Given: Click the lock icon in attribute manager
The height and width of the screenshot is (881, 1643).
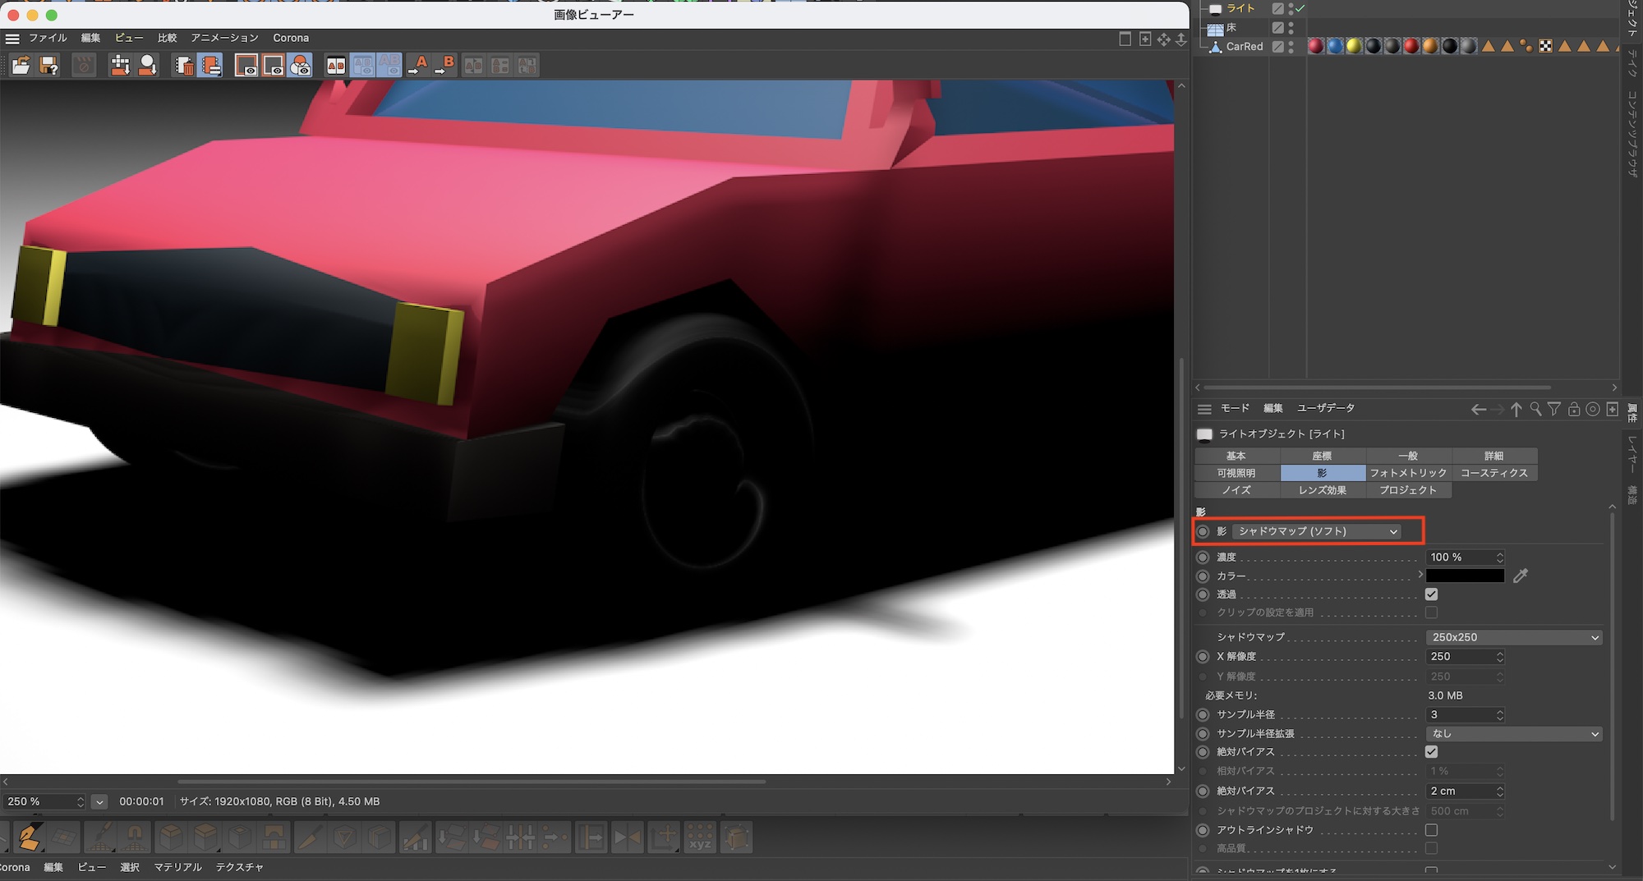Looking at the screenshot, I should click(x=1573, y=409).
